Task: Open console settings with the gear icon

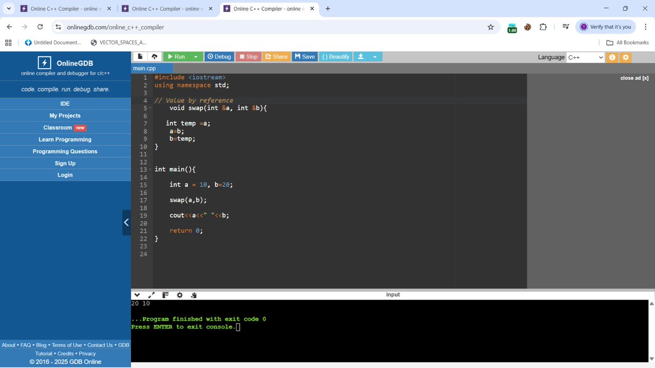Action: (180, 294)
